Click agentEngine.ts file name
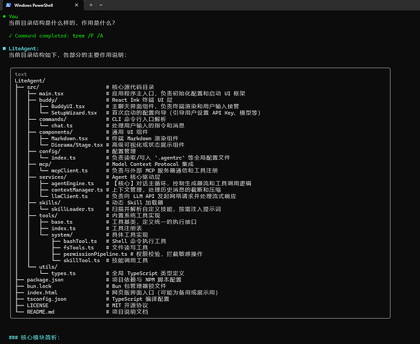 point(72,184)
